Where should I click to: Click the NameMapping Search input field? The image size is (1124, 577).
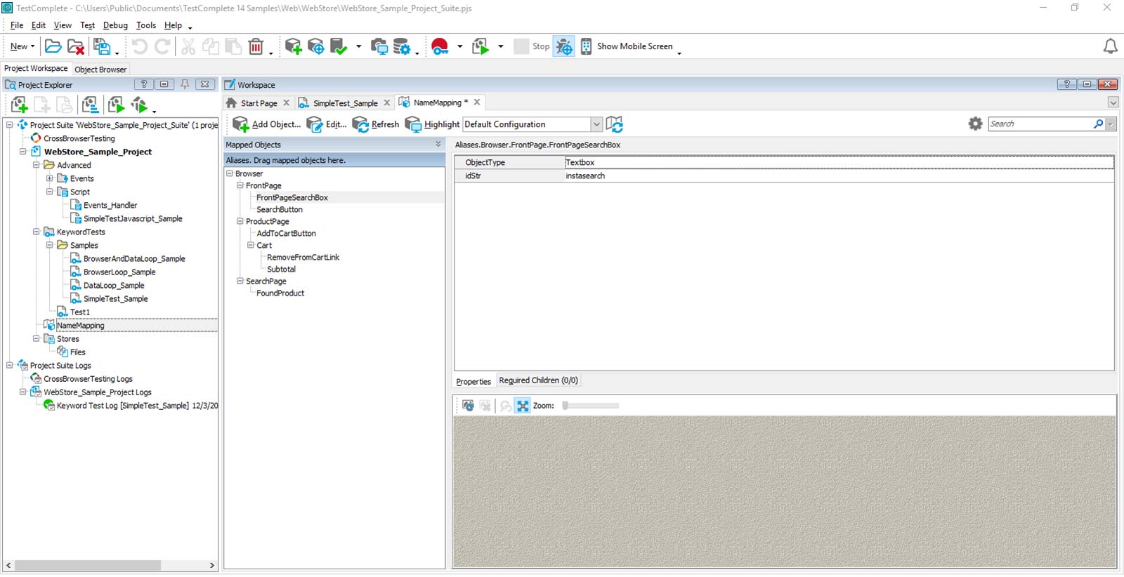[x=1040, y=124]
